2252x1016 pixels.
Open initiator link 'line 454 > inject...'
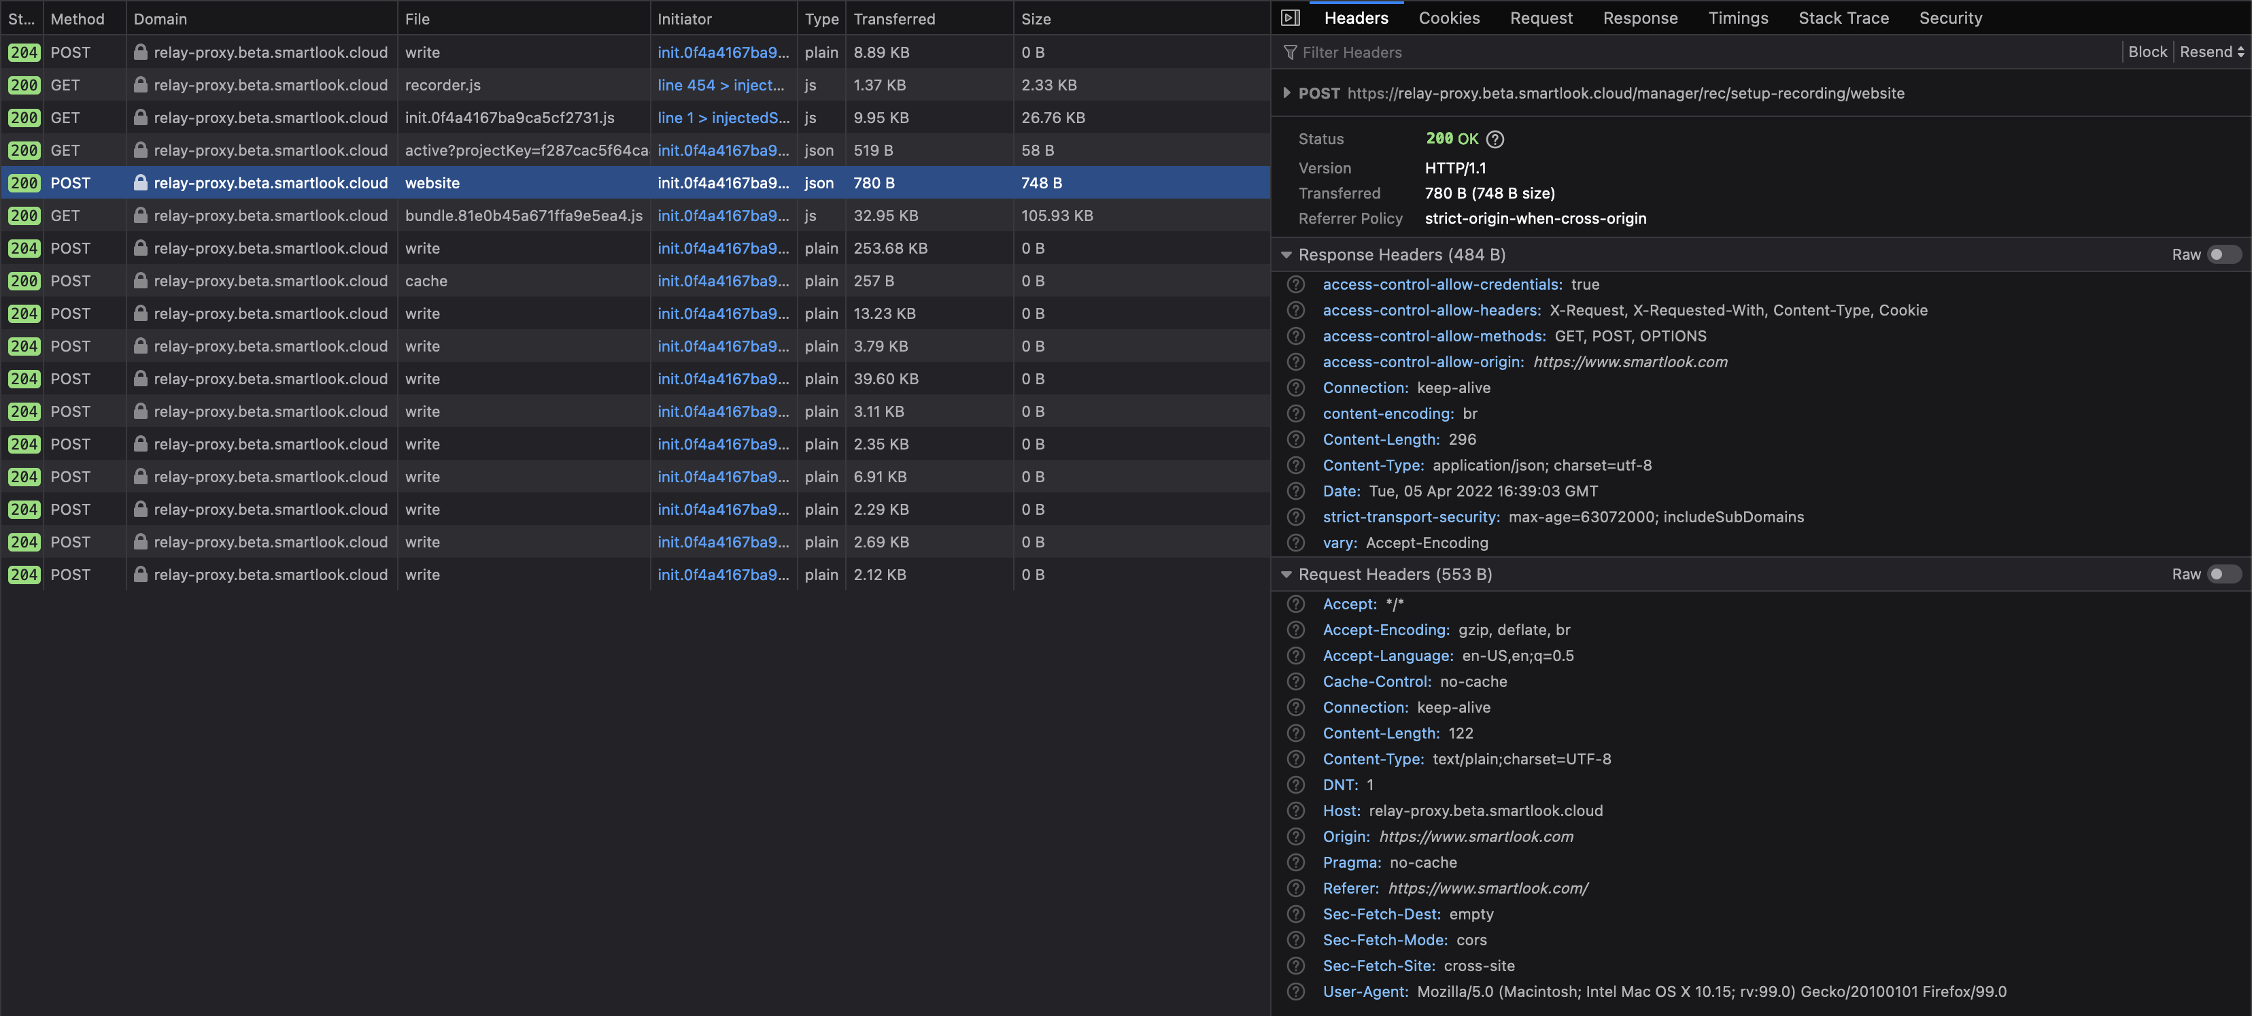[x=720, y=85]
